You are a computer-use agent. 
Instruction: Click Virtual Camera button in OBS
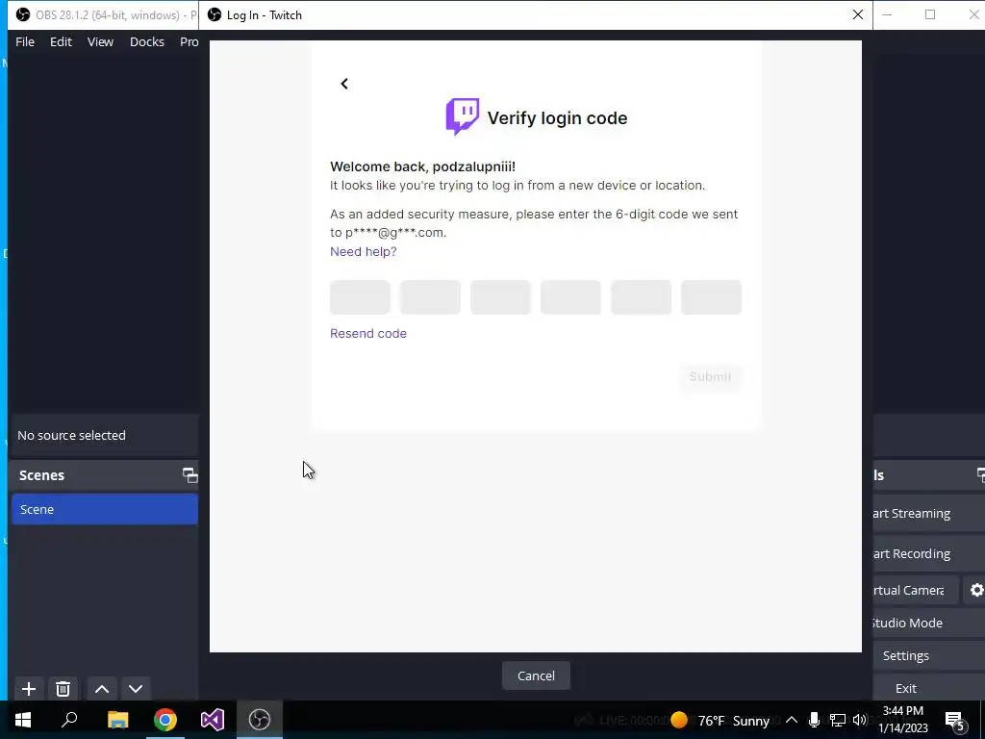point(915,590)
